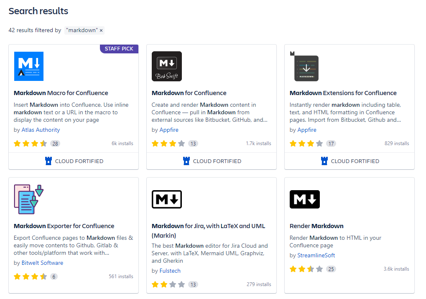Click CLOUD FORTIFIED label on Markdown for Confluence card
This screenshot has width=426, height=299.
tap(217, 161)
